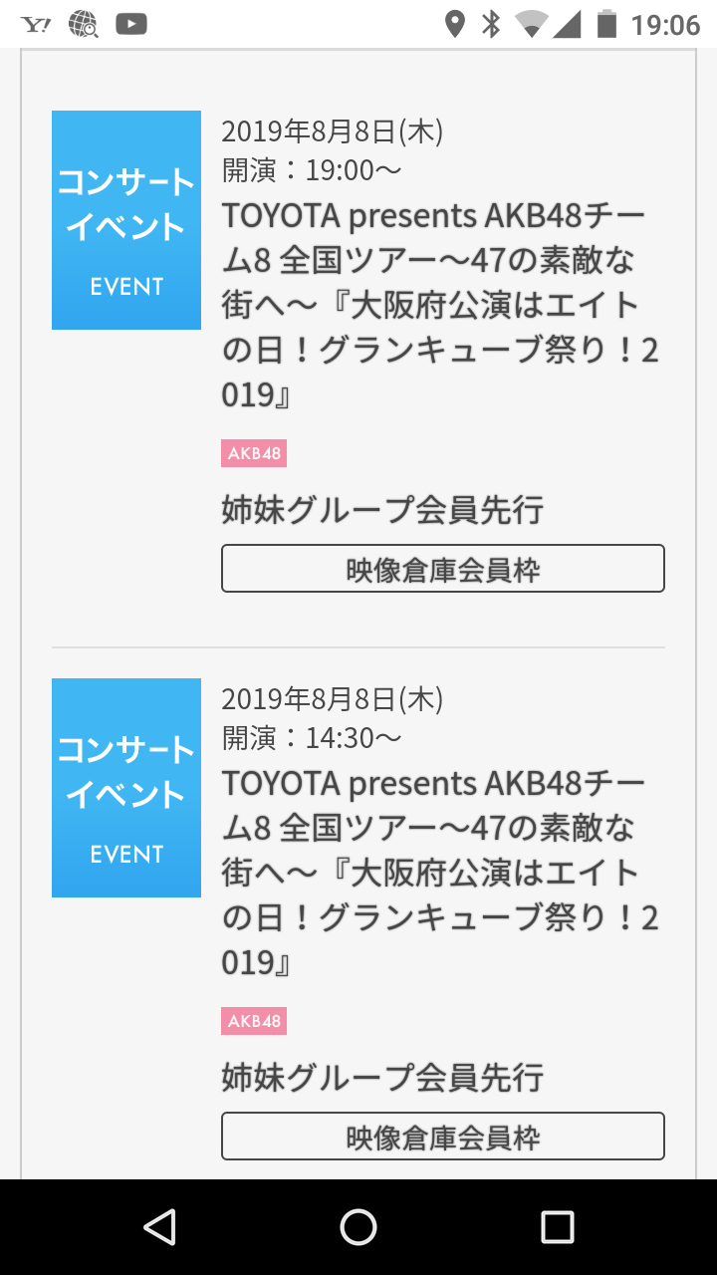Tap the location pin status icon
Screen dimensions: 717x1275
455,24
